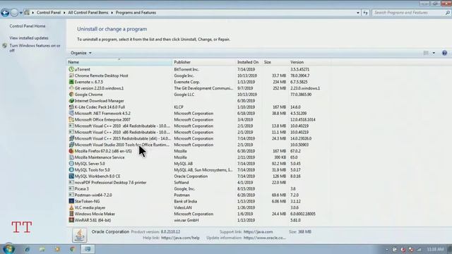Click the MySQL Workbench 8.0 CE icon
This screenshot has height=254, width=452.
pyautogui.click(x=71, y=176)
